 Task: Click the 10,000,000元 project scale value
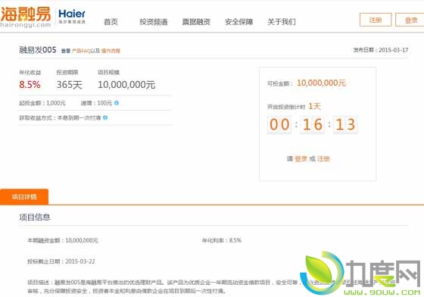click(x=126, y=85)
